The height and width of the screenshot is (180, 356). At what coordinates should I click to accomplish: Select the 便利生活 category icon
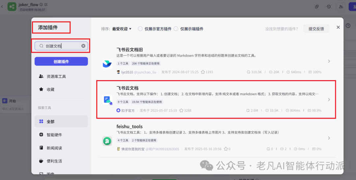[x=41, y=161]
